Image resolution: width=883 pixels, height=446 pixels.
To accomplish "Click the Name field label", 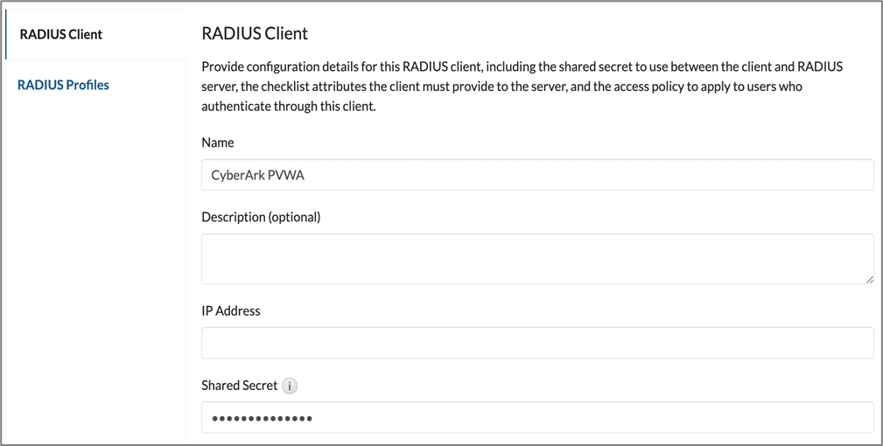I will coord(218,143).
